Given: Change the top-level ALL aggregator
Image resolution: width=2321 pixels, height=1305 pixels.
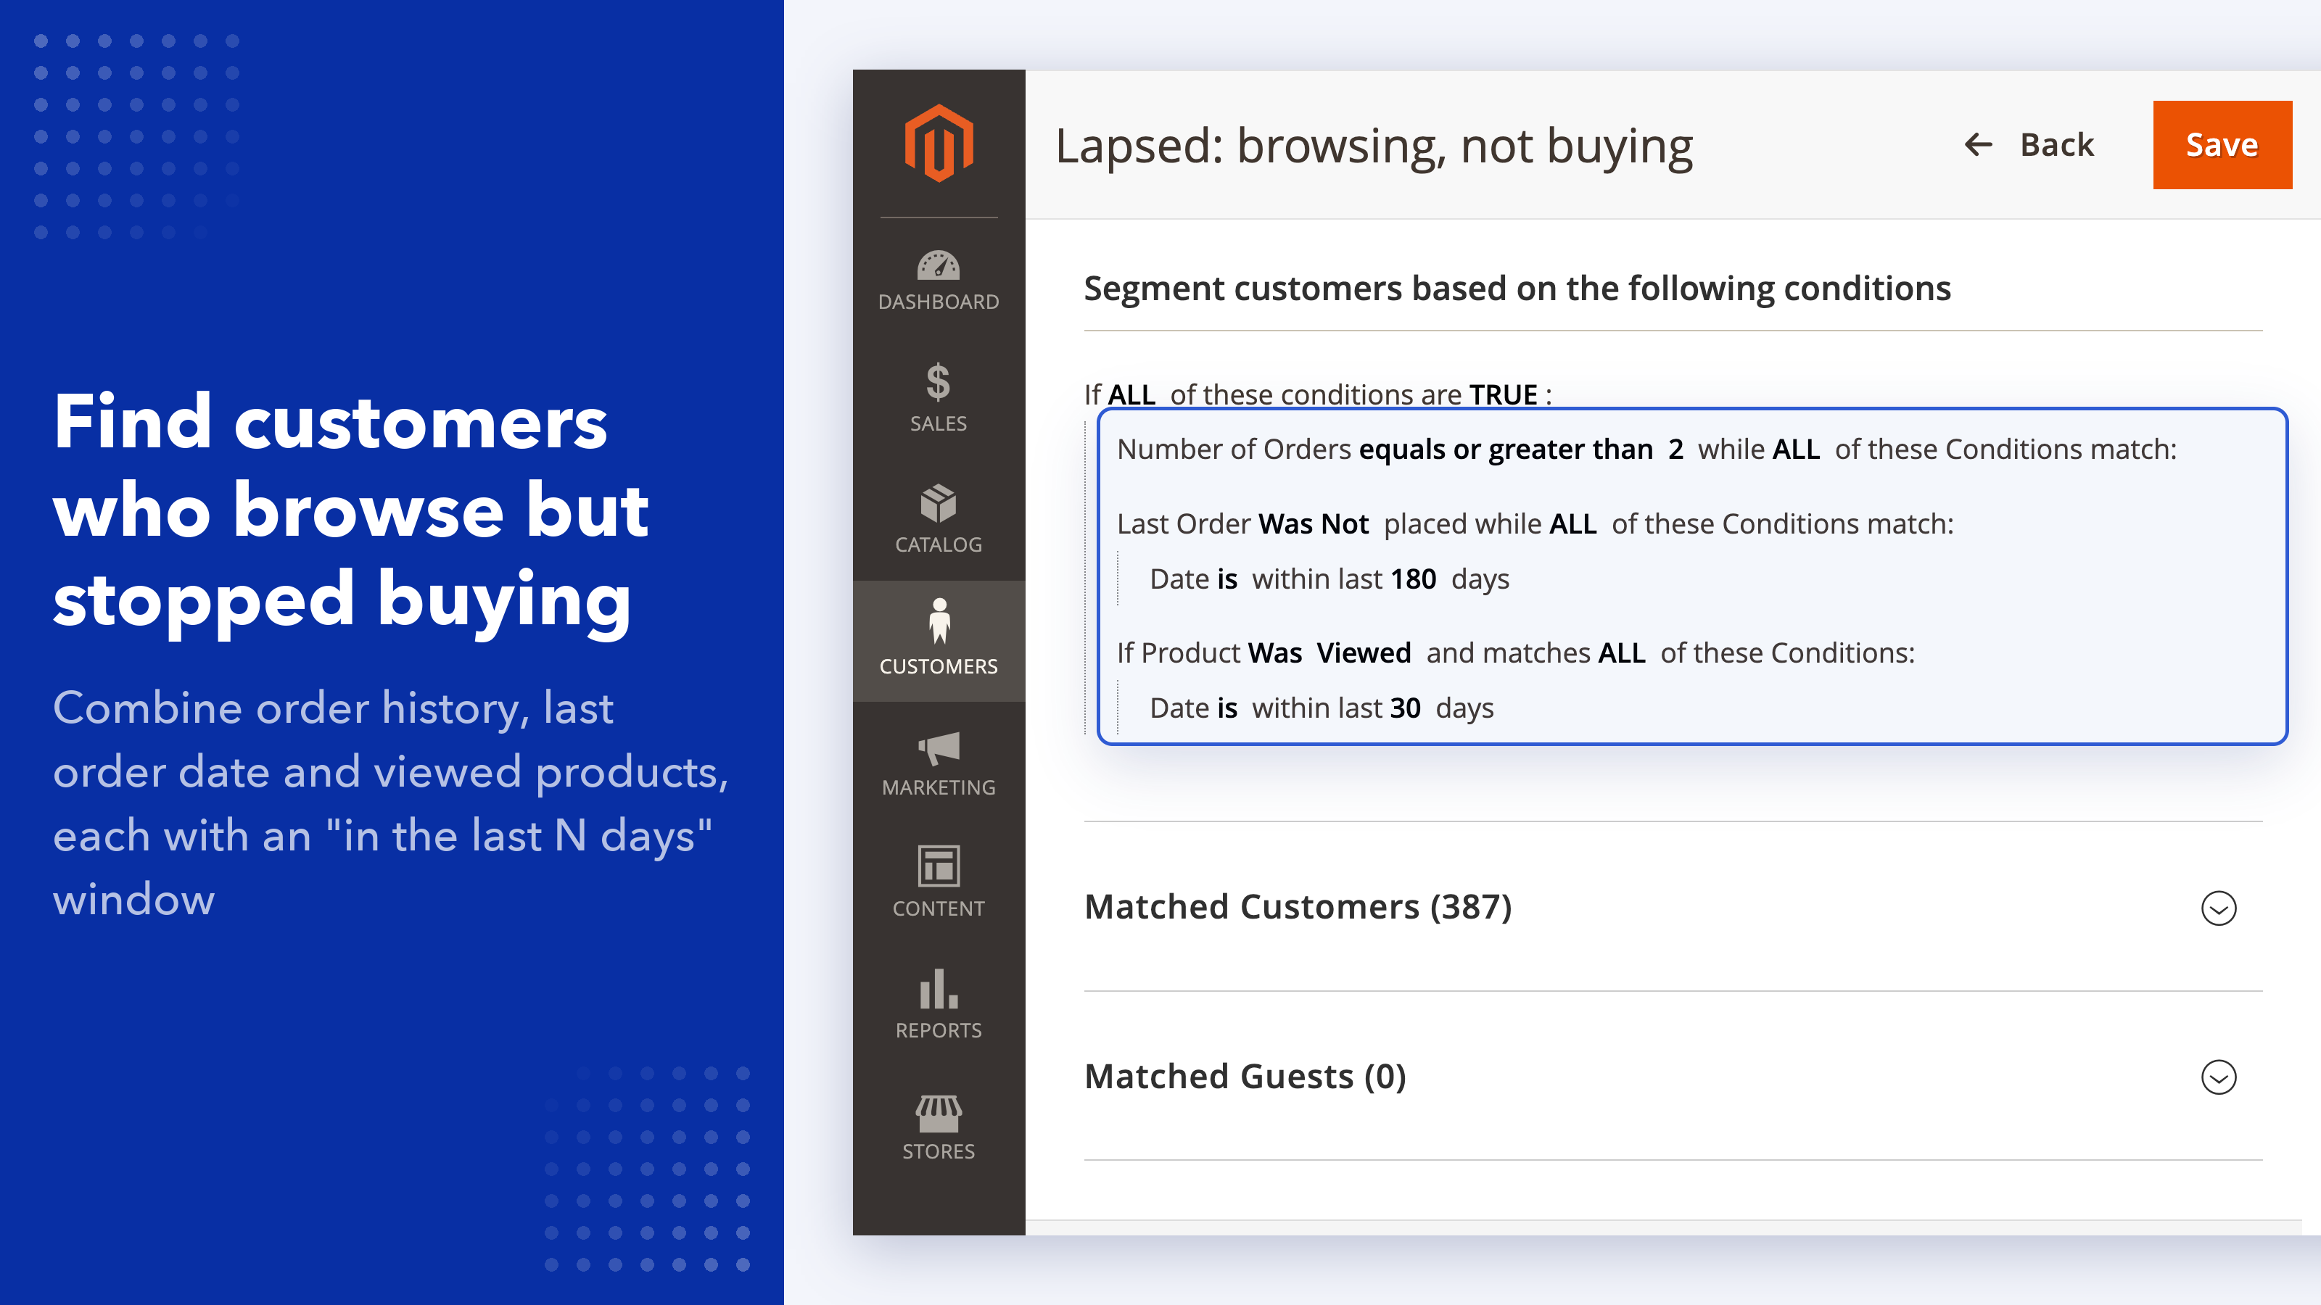Looking at the screenshot, I should coord(1131,394).
